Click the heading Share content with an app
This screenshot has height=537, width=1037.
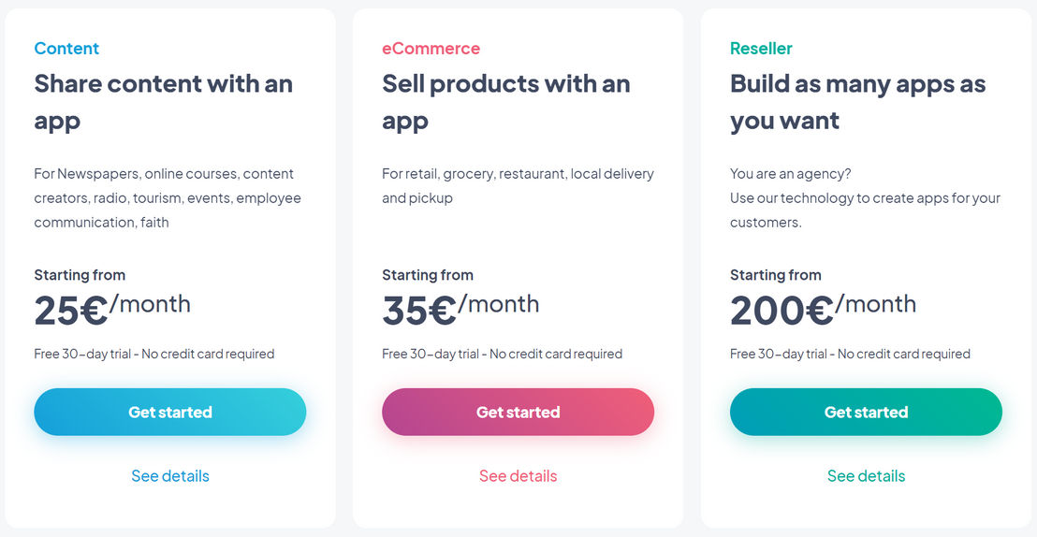click(164, 102)
